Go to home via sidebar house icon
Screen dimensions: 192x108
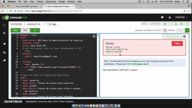tap(4, 44)
